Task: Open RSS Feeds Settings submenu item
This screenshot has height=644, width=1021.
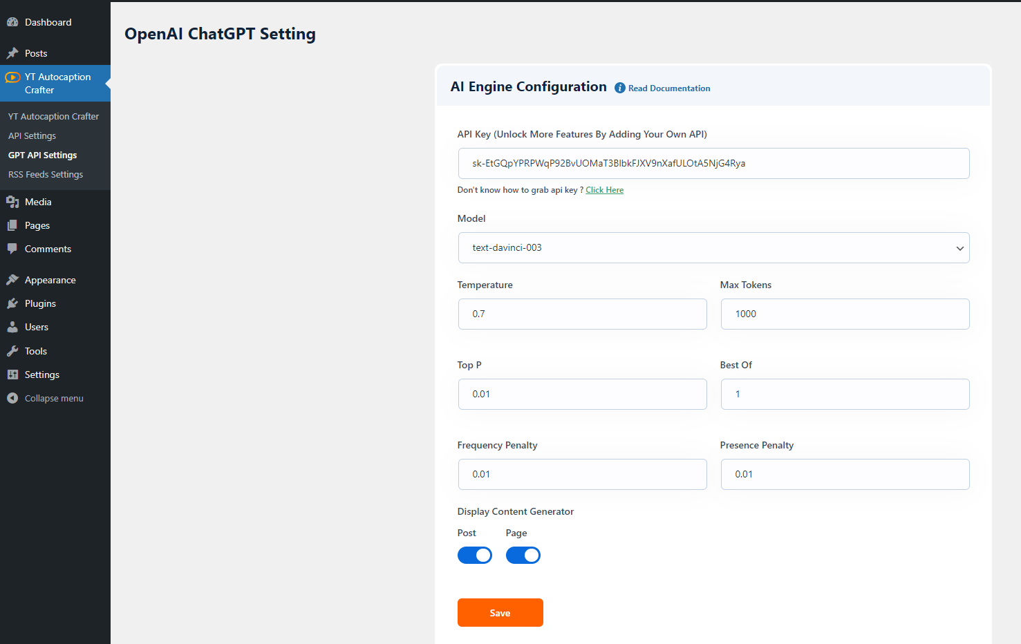Action: [x=46, y=175]
